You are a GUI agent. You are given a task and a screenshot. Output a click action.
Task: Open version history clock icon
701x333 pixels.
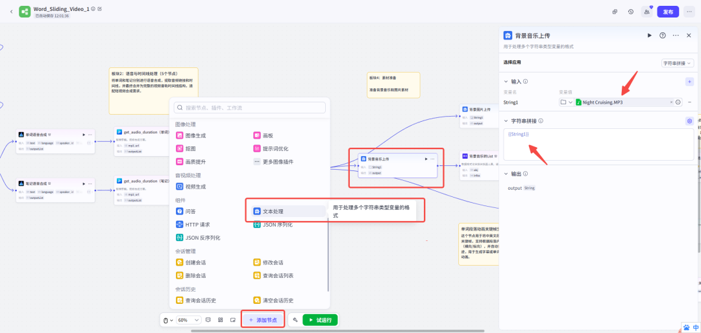click(x=631, y=12)
